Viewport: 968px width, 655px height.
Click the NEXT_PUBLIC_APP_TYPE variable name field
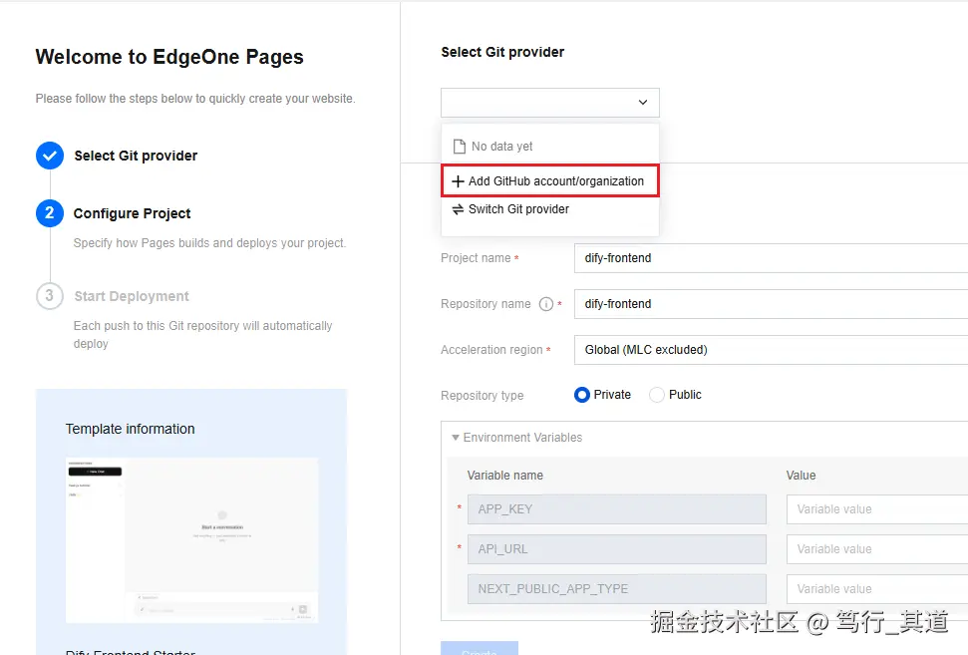coord(617,589)
